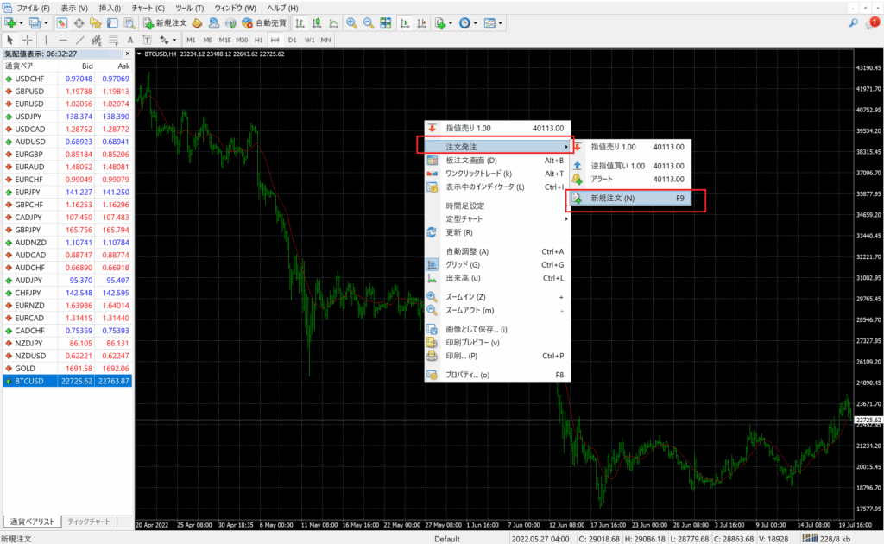Screen dimensions: 884x544
Task: Toggle the Navigator folder-star icon
Action: (x=95, y=23)
